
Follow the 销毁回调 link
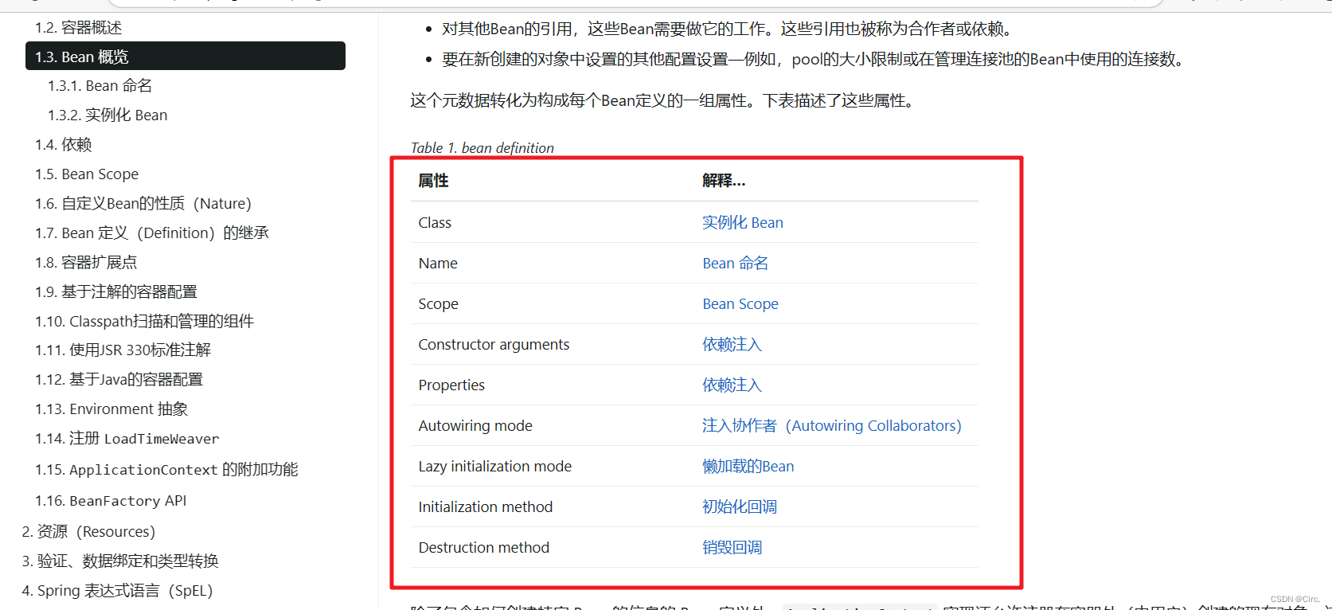[x=732, y=548]
